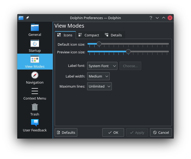This screenshot has width=191, height=159.
Task: Switch to the Details tab
Action: (114, 35)
